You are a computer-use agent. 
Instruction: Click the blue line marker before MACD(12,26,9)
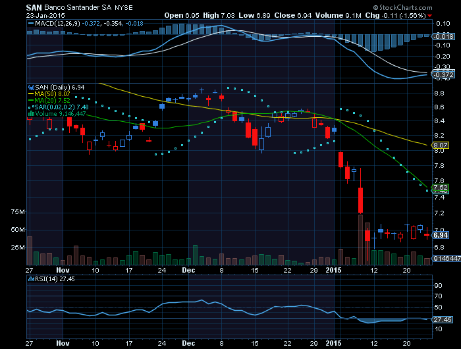click(x=31, y=24)
